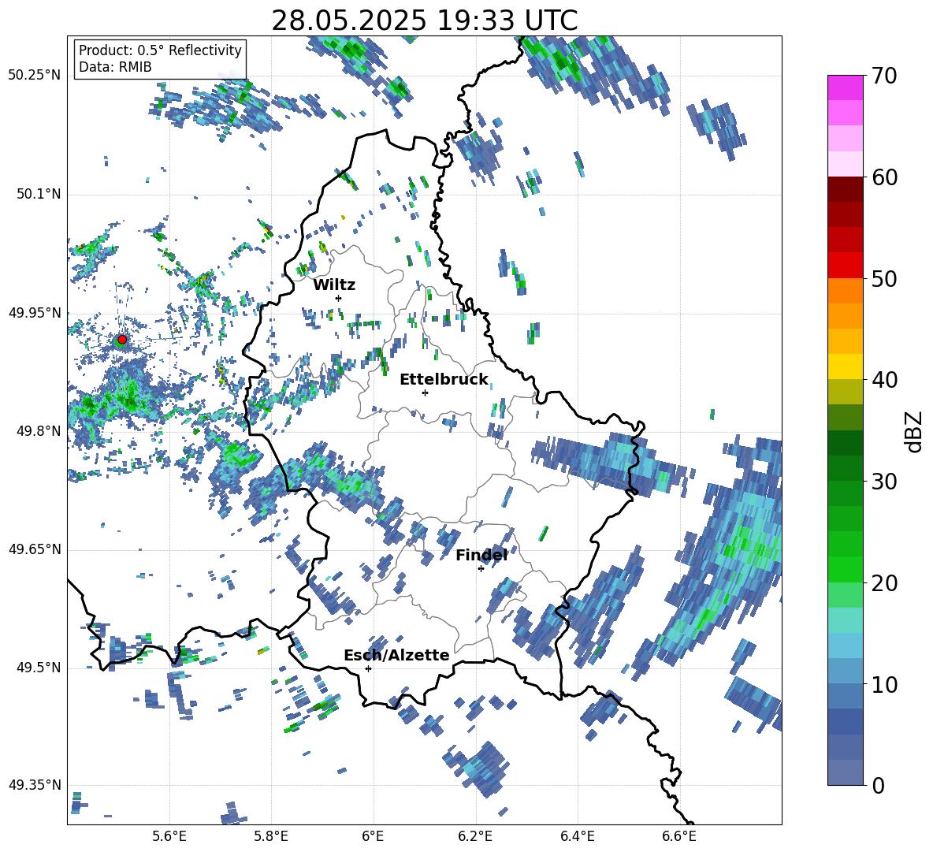Click the colorbar 60 tick label
The height and width of the screenshot is (852, 933).
[884, 177]
